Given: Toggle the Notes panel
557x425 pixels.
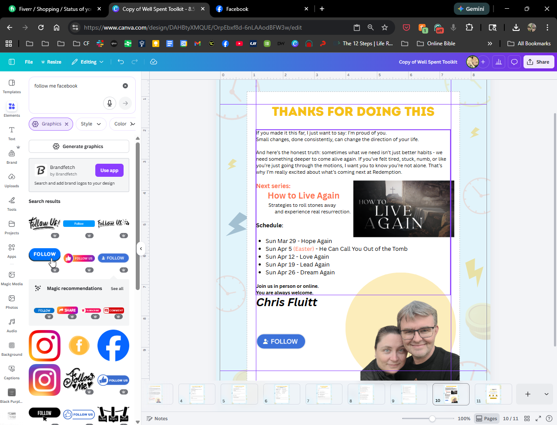Looking at the screenshot, I should [x=157, y=418].
